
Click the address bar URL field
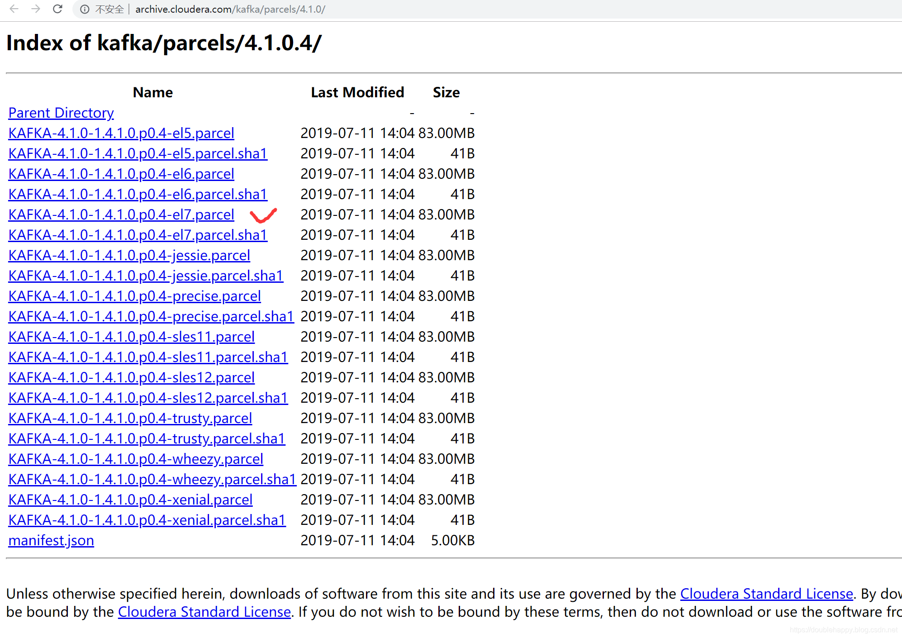click(230, 10)
